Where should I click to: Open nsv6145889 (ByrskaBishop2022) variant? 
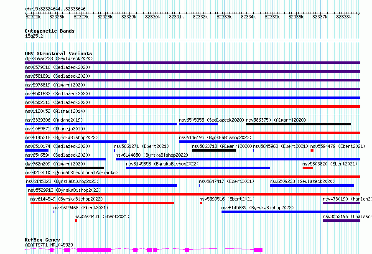tap(257, 208)
